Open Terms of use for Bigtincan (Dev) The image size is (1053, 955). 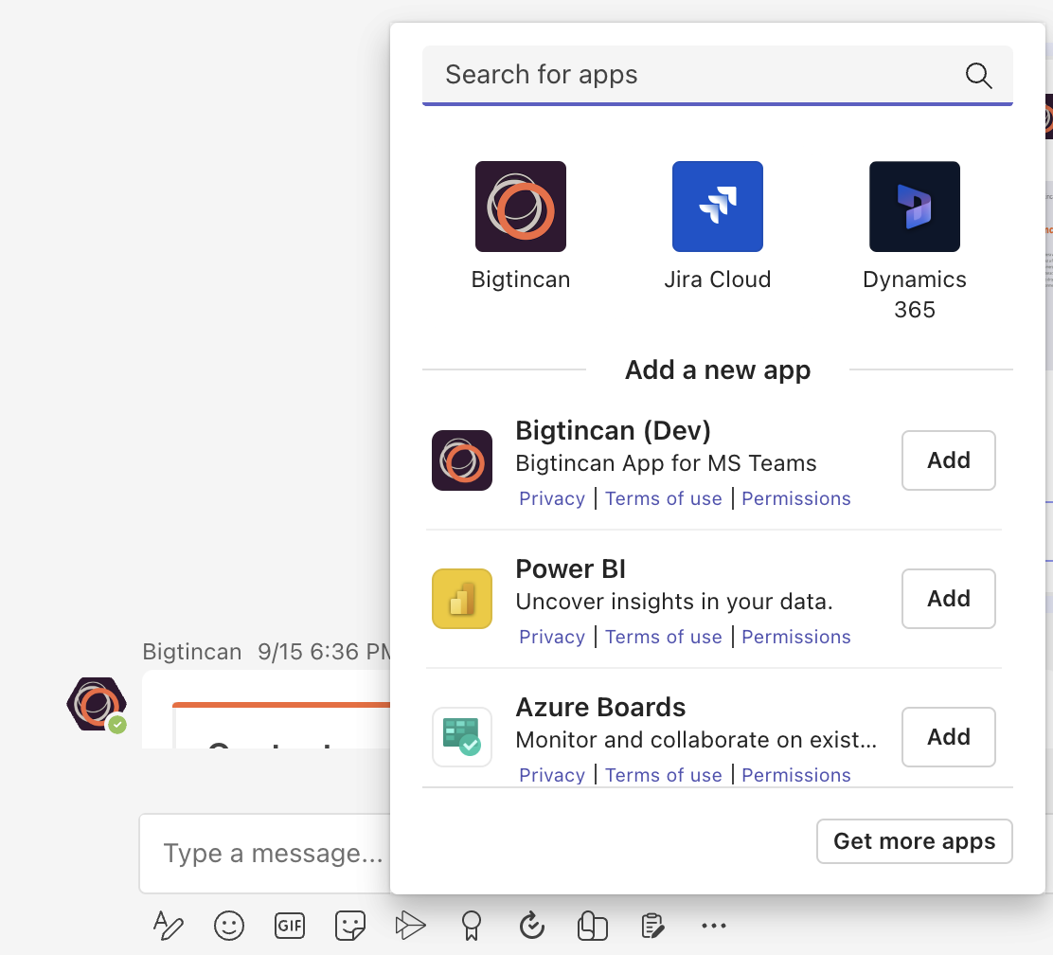tap(664, 498)
